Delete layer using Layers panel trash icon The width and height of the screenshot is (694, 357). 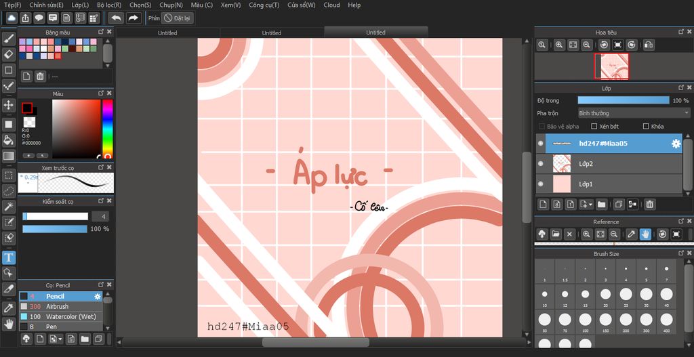(x=649, y=205)
